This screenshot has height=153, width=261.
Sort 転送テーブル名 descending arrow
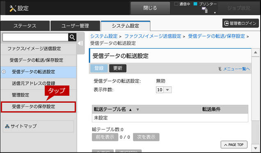pyautogui.click(x=137, y=110)
